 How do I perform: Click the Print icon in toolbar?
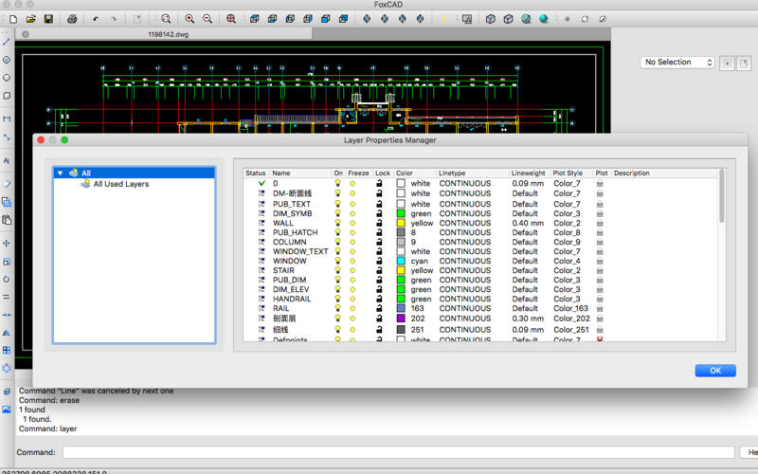(x=72, y=18)
